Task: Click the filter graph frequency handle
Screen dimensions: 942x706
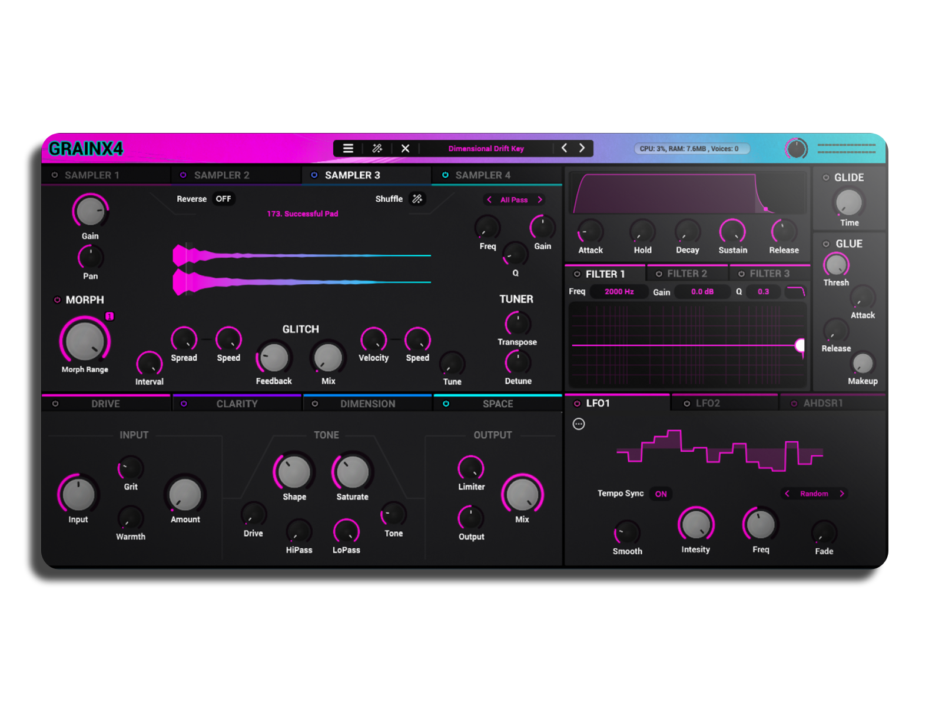Action: coord(800,345)
